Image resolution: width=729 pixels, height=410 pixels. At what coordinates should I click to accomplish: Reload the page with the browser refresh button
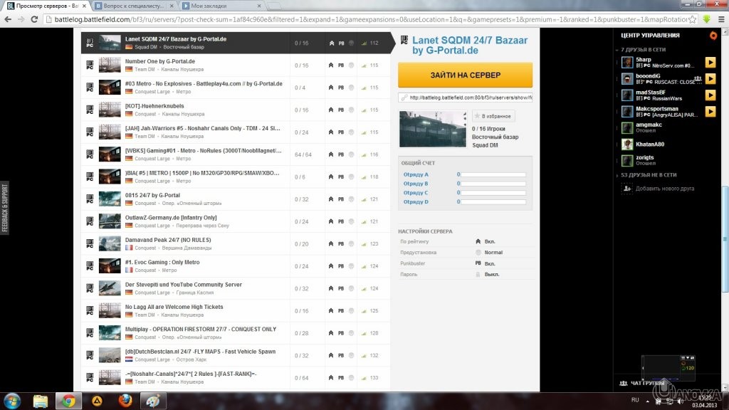(35, 19)
